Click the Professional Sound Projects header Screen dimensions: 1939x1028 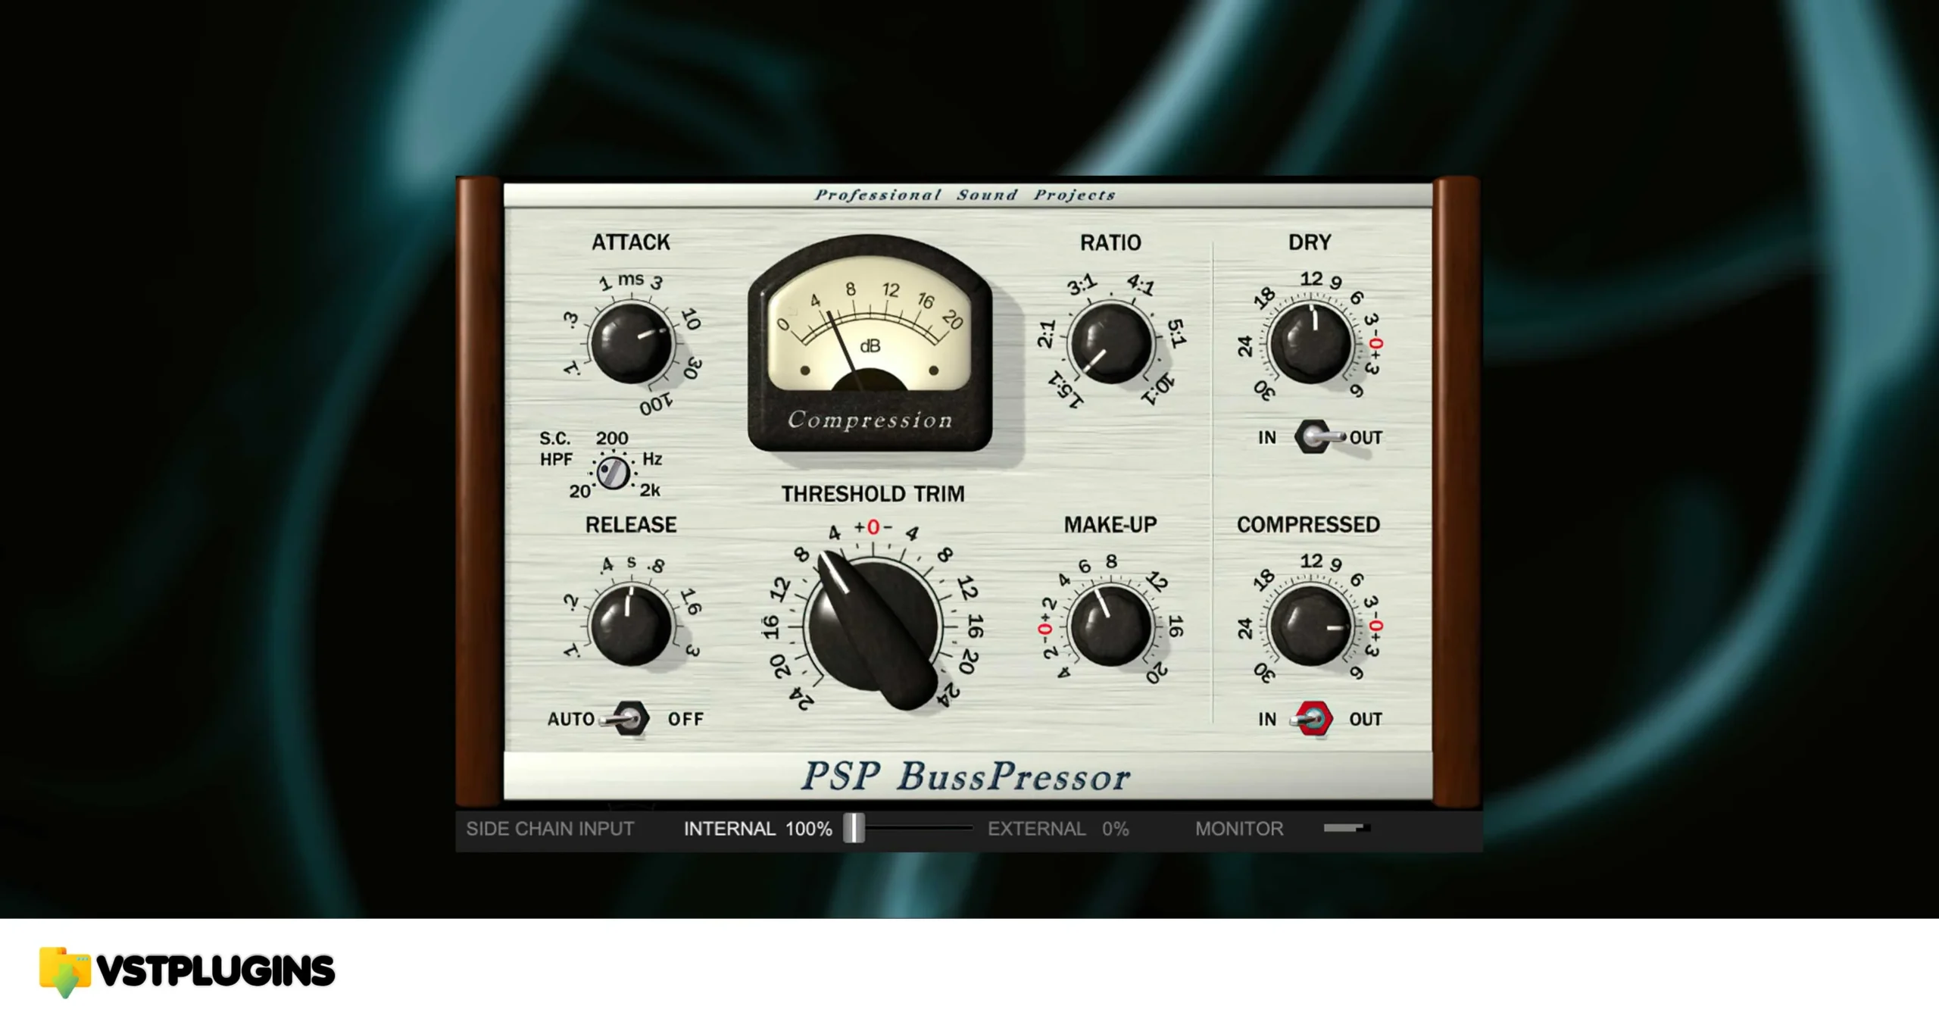point(965,195)
